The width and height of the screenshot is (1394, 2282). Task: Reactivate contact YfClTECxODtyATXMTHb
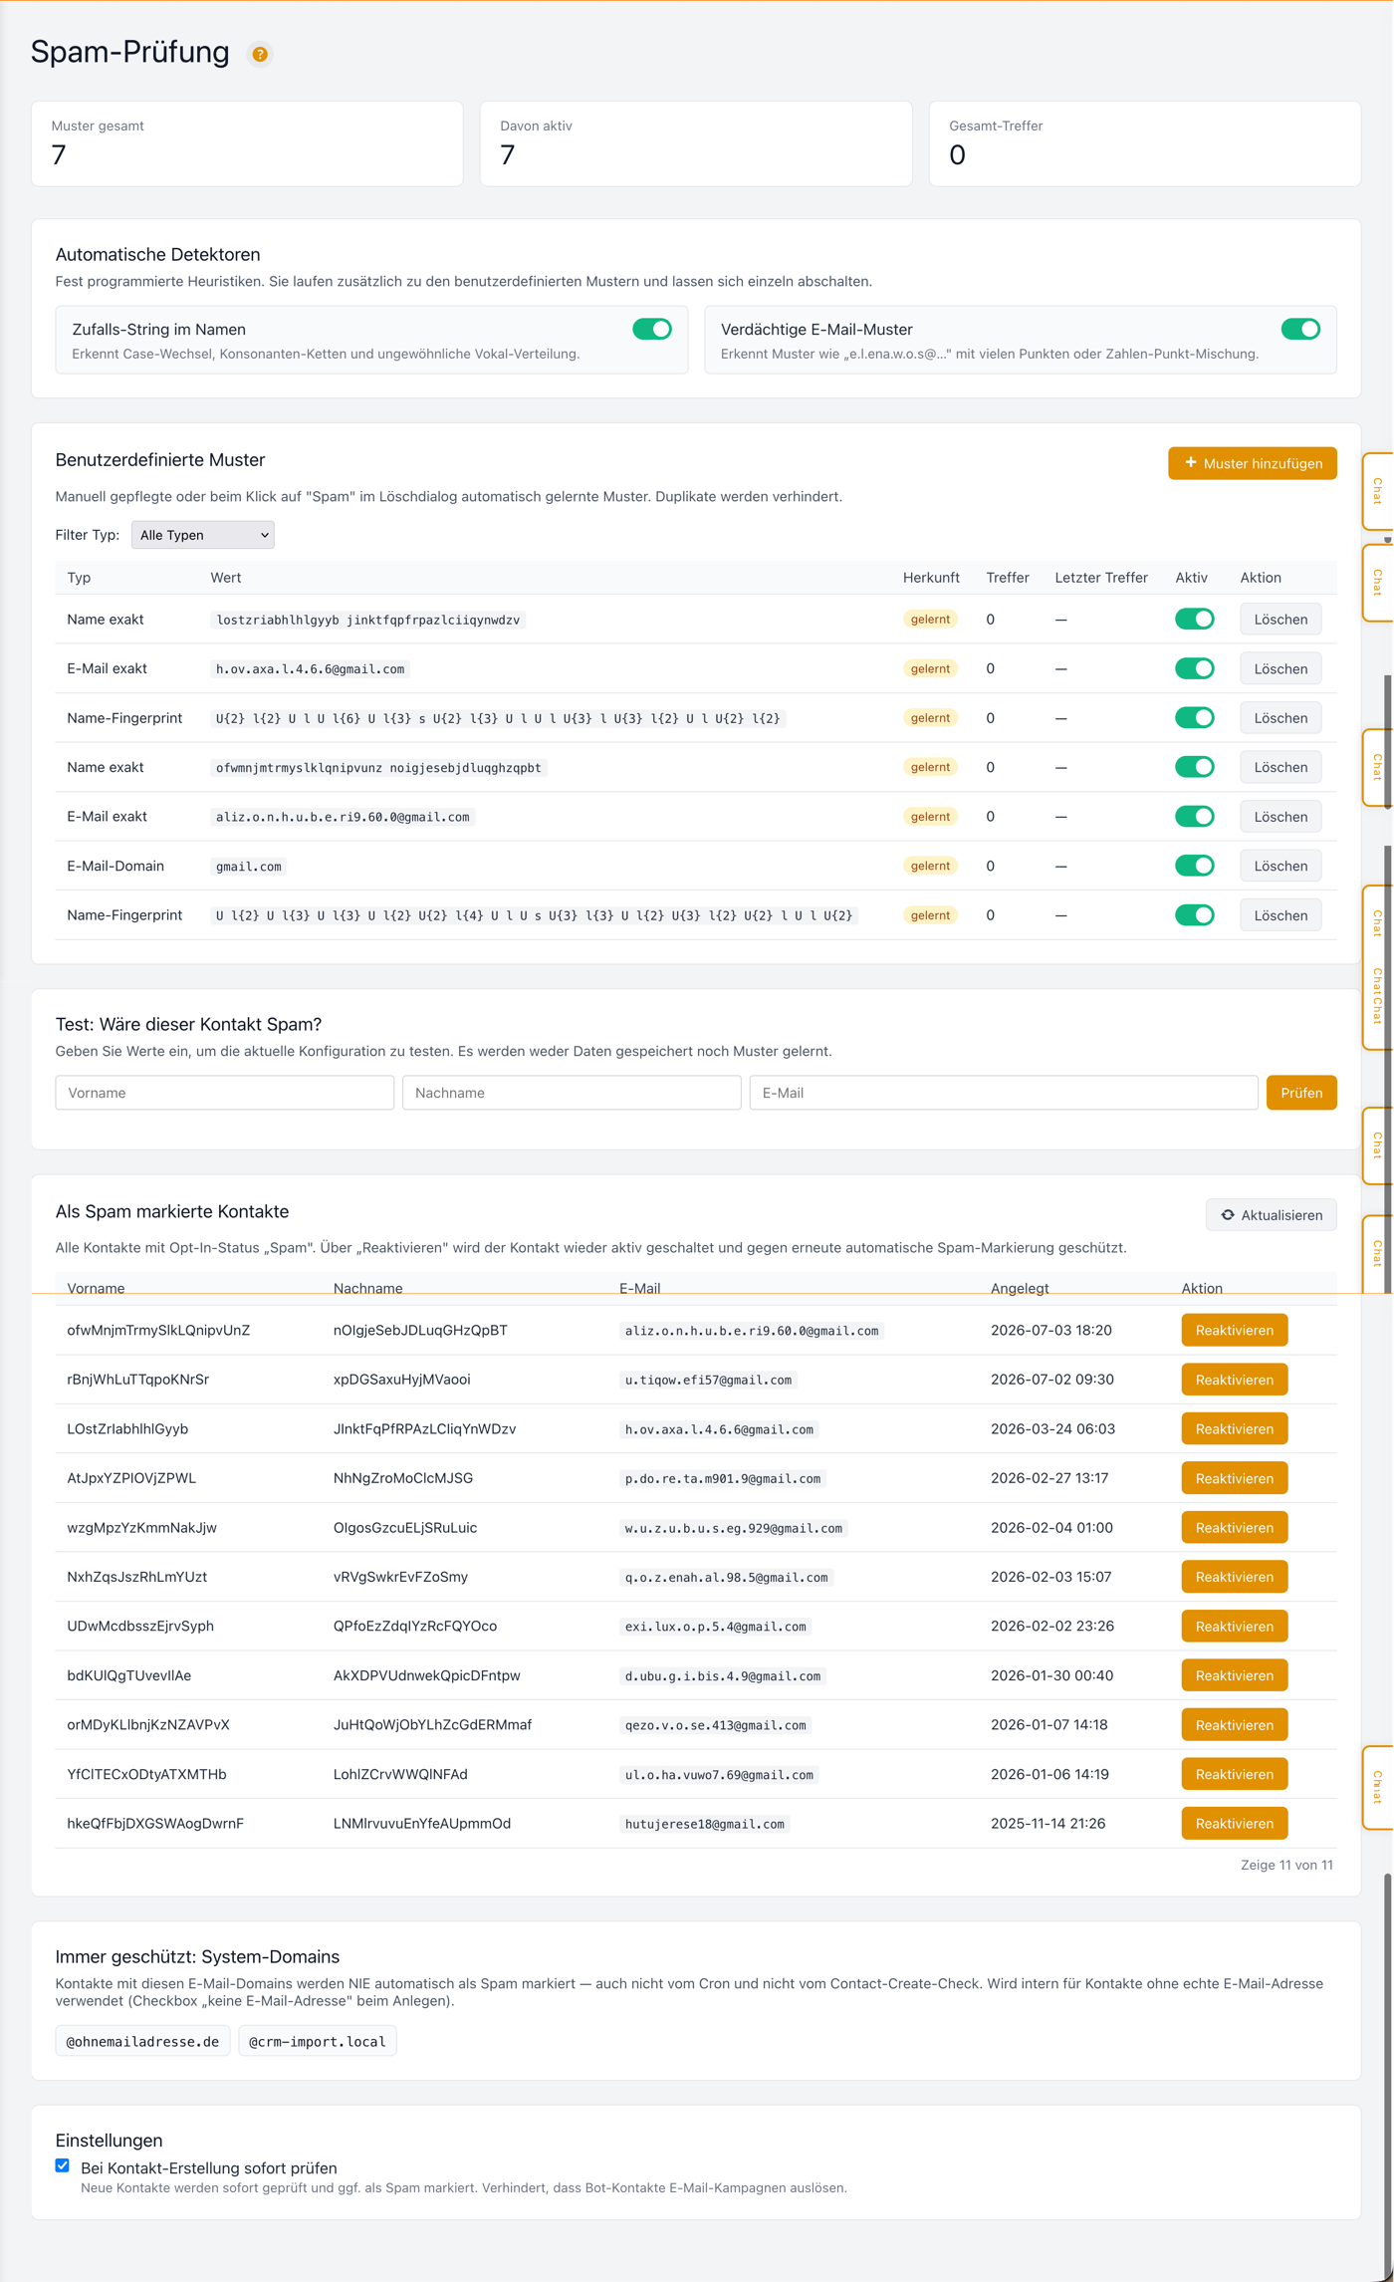[x=1234, y=1774]
